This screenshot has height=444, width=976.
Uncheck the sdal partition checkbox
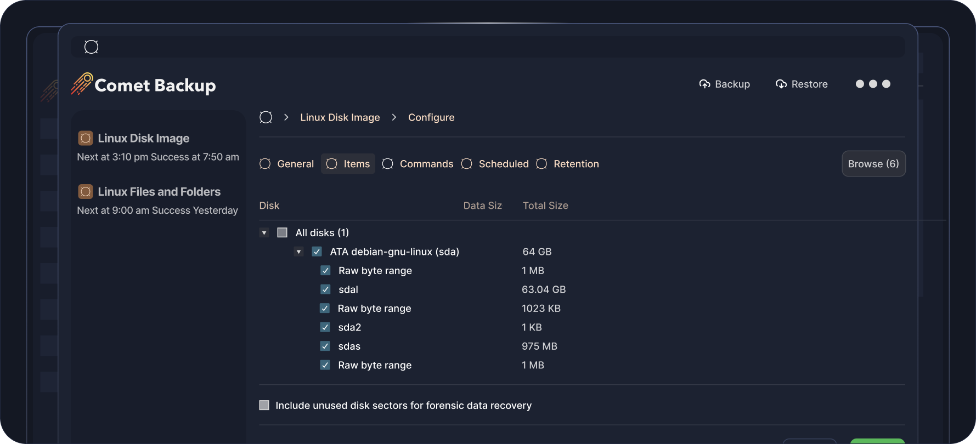tap(325, 289)
